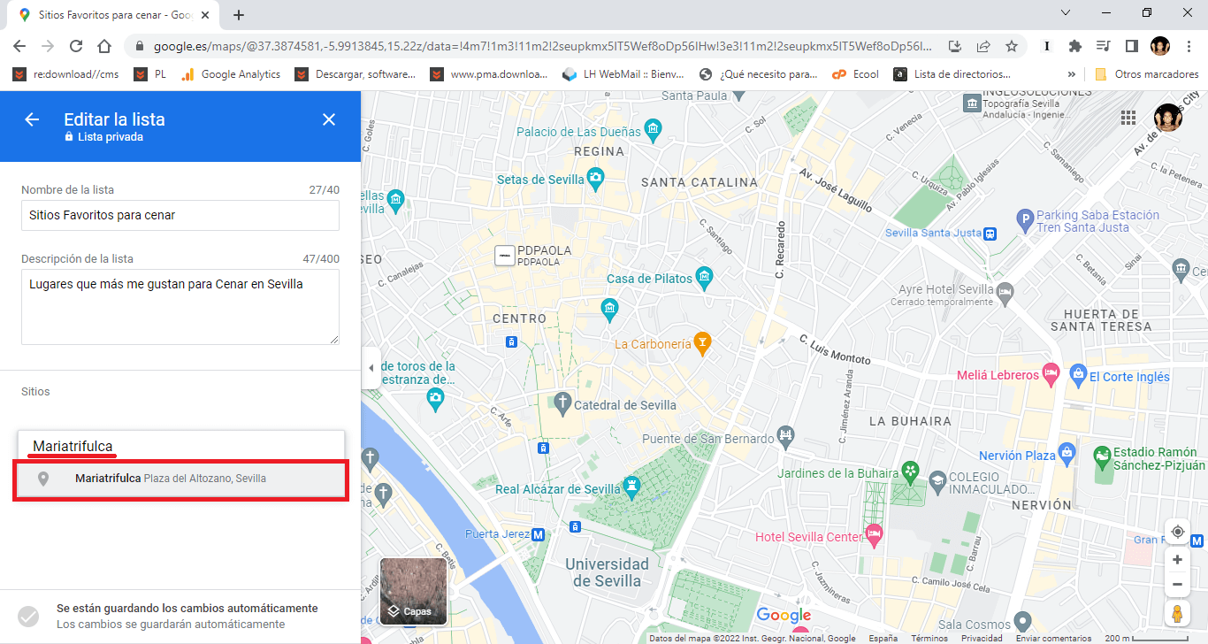The height and width of the screenshot is (644, 1208).
Task: Select the Casa de Pilatos marker
Action: (705, 280)
